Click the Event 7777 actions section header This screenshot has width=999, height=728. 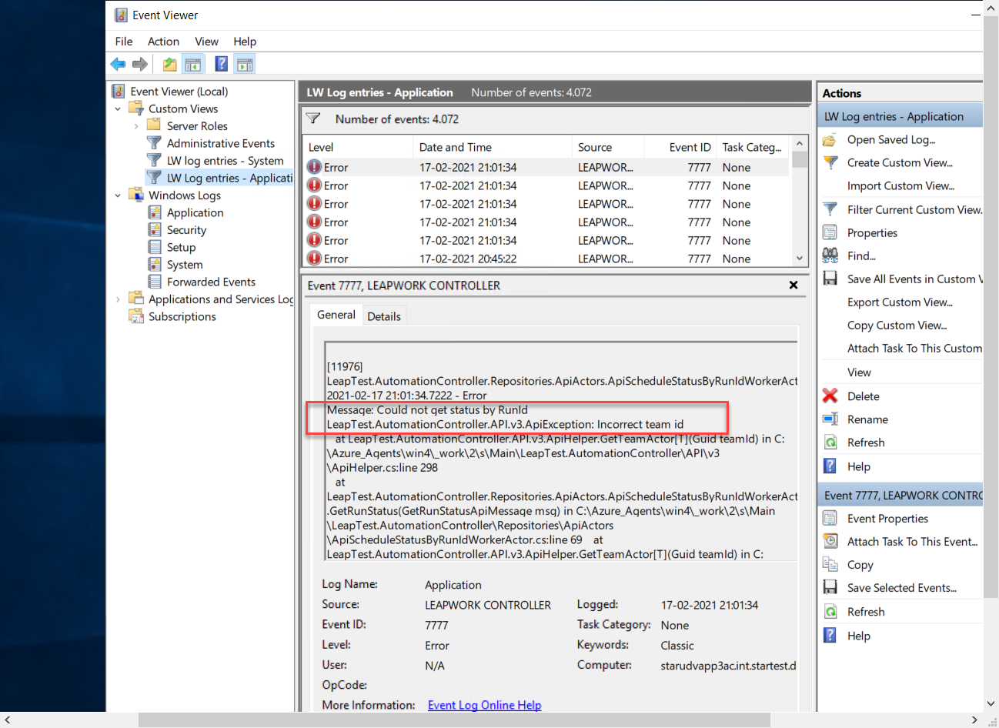click(900, 496)
